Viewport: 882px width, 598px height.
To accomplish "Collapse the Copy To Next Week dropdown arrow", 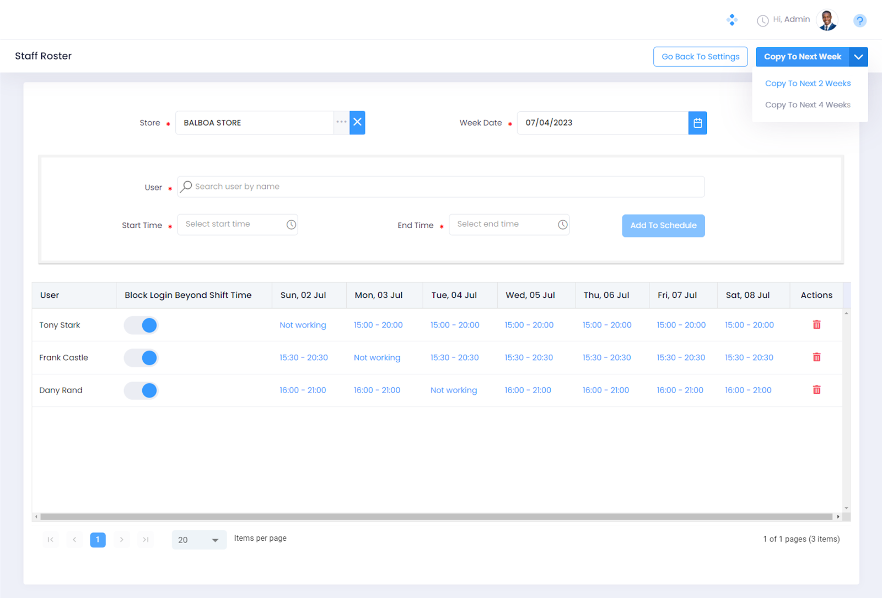I will coord(858,57).
